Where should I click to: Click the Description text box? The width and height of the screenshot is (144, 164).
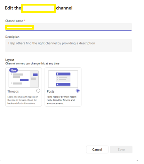coord(69,46)
